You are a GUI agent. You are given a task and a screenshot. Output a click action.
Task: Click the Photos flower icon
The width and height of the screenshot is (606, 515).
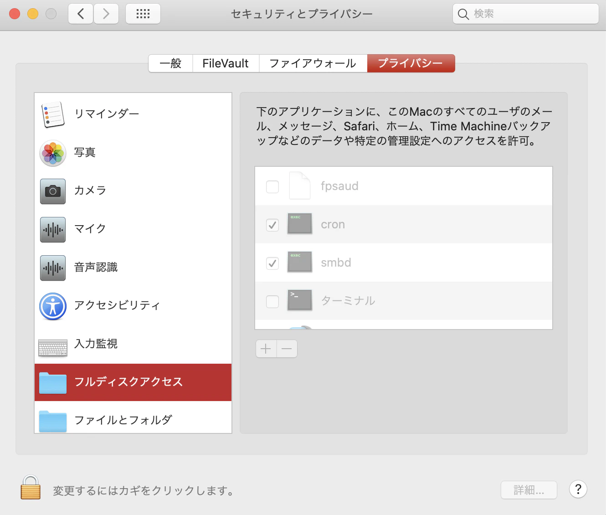[x=53, y=153]
